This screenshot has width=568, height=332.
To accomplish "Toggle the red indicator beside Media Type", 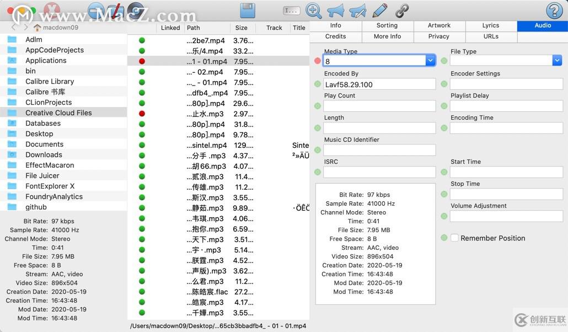I will [x=318, y=61].
